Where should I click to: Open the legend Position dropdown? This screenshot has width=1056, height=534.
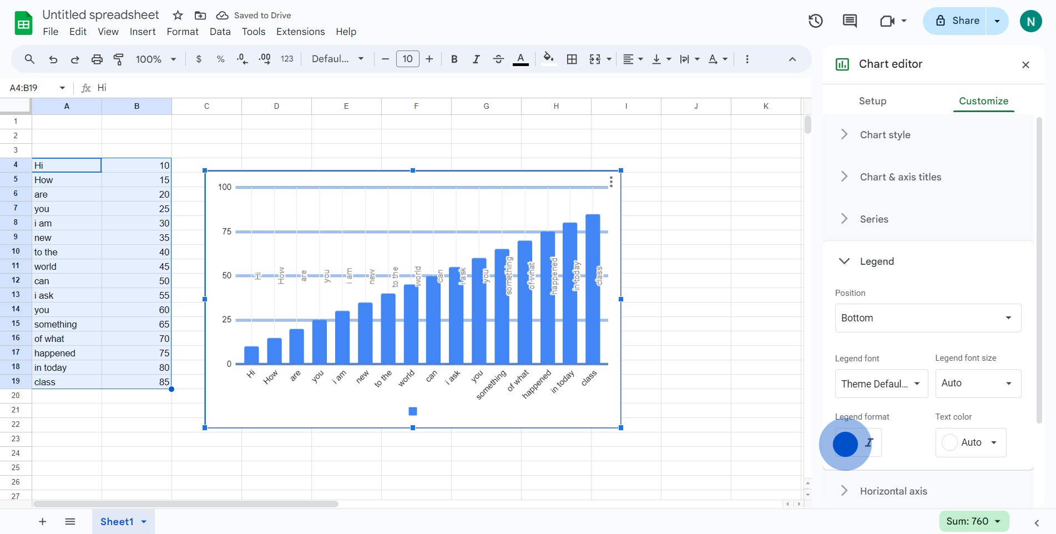point(927,318)
